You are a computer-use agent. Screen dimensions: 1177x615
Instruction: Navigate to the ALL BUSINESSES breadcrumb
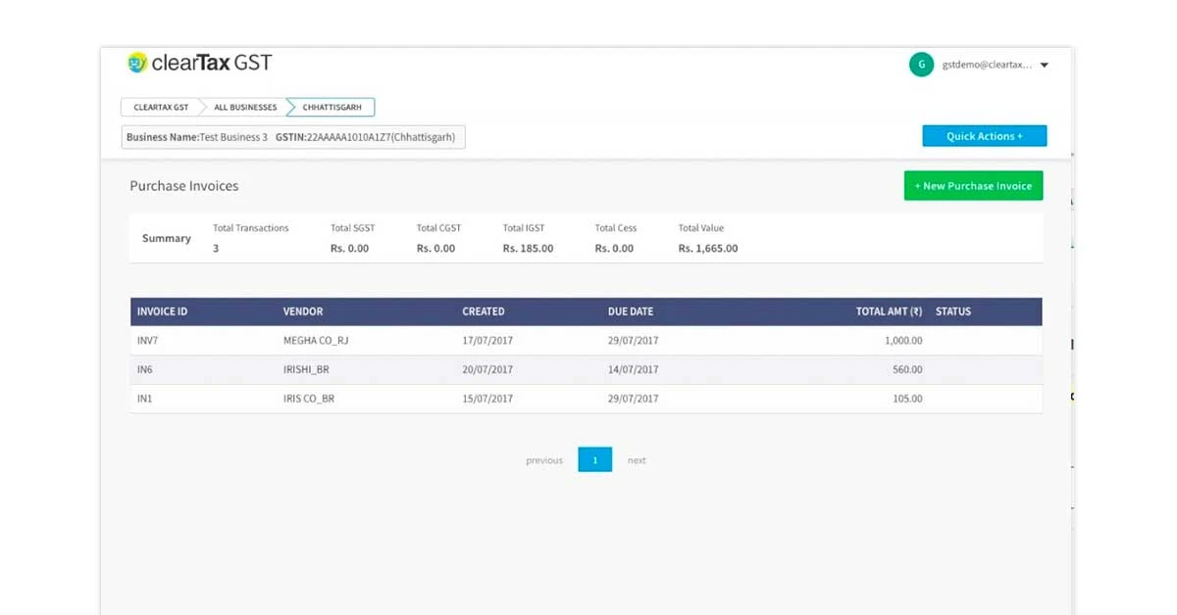click(x=243, y=107)
